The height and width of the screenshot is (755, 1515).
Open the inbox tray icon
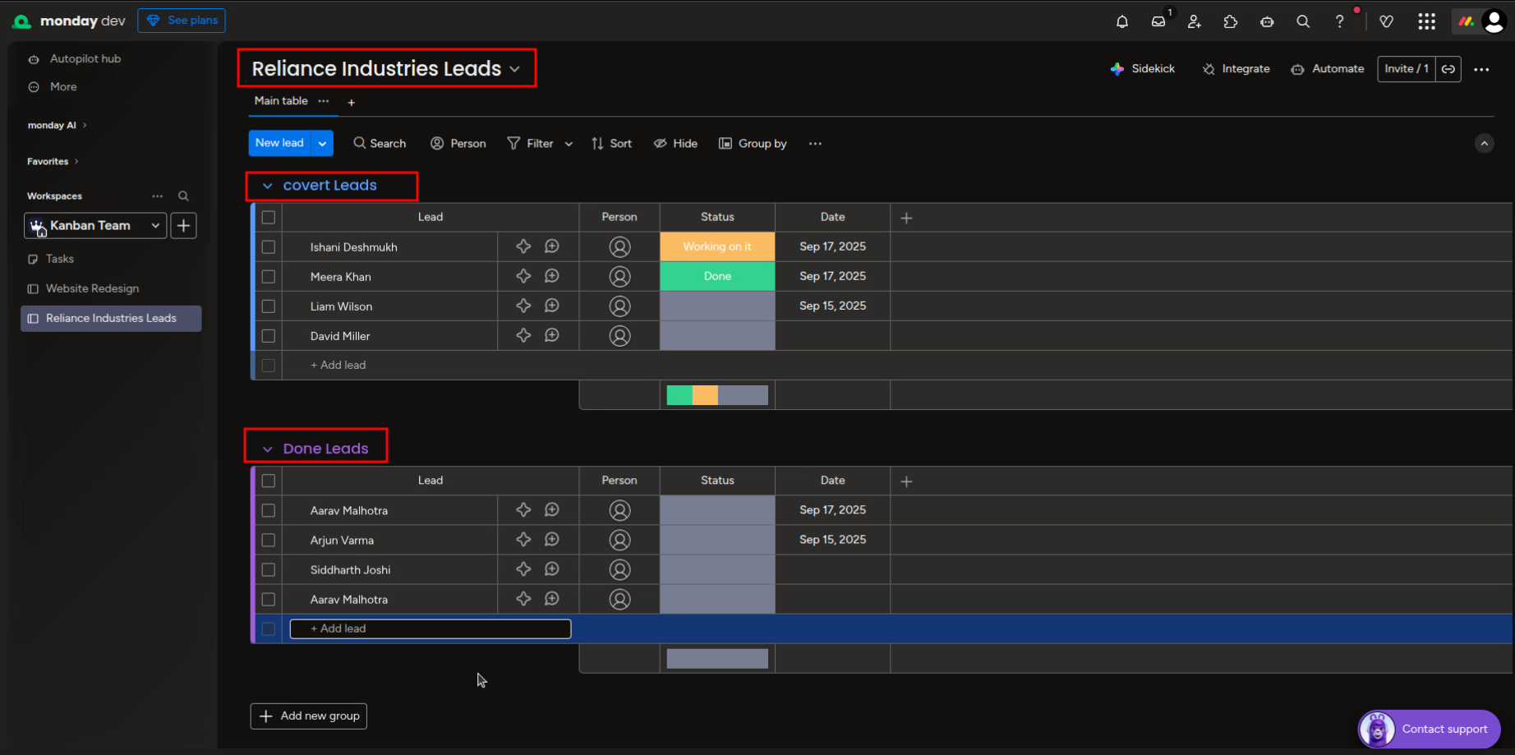1158,21
